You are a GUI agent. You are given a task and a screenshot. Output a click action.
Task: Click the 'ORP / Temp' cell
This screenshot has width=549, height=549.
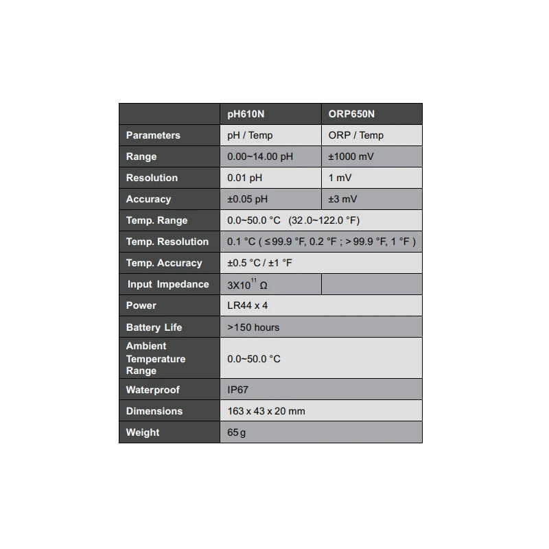pyautogui.click(x=356, y=135)
